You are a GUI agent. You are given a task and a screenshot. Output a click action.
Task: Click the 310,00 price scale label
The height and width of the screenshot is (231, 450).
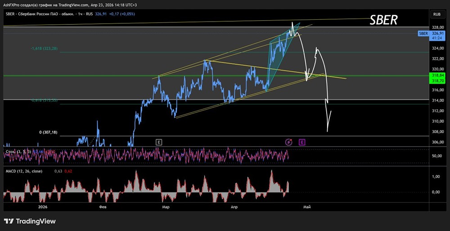pyautogui.click(x=437, y=121)
